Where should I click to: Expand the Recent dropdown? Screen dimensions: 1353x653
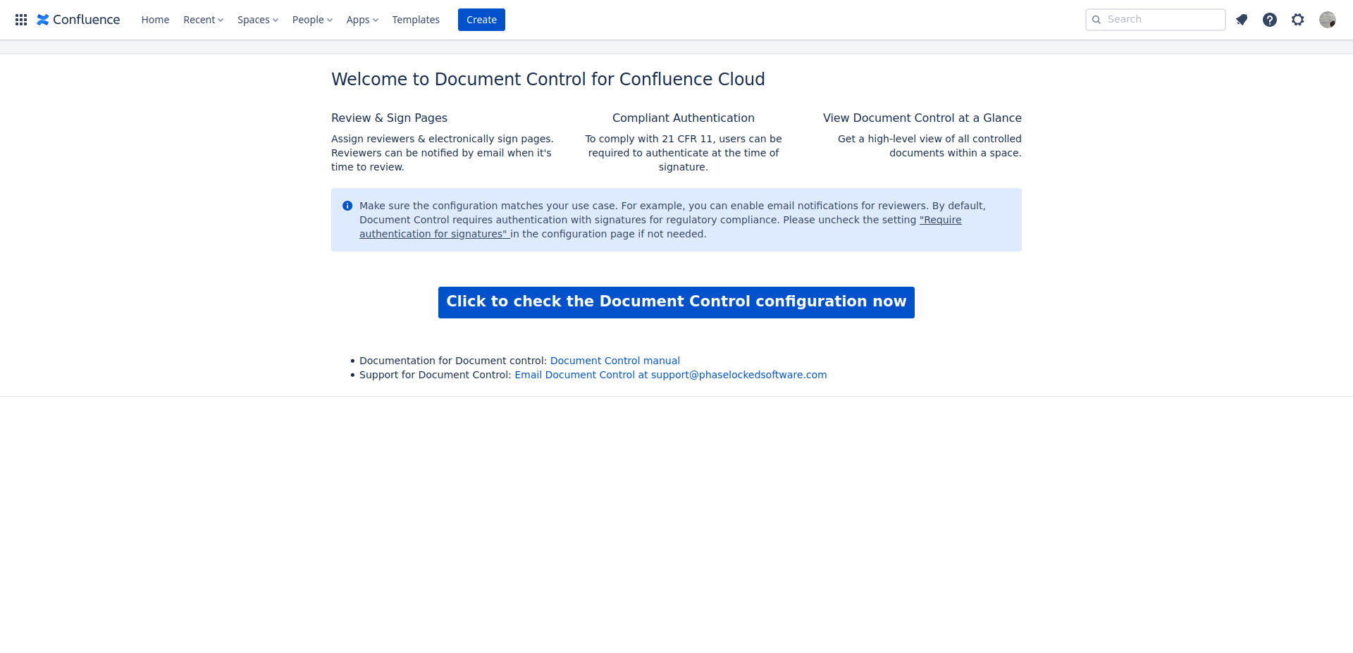pos(203,20)
